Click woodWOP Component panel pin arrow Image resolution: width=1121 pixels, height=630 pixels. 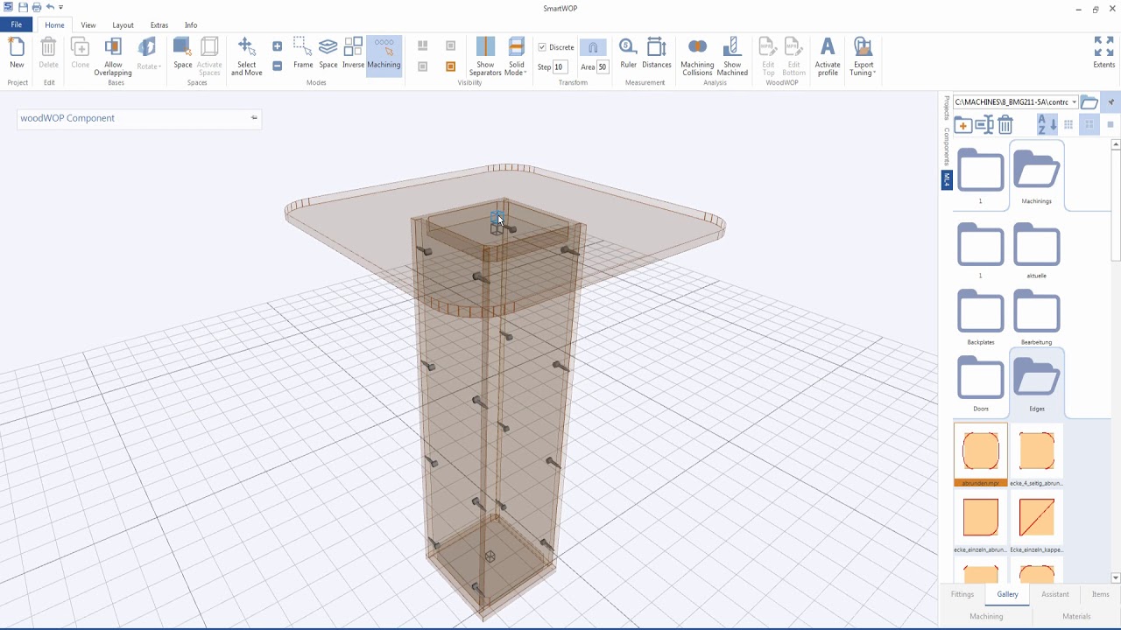[x=254, y=117]
